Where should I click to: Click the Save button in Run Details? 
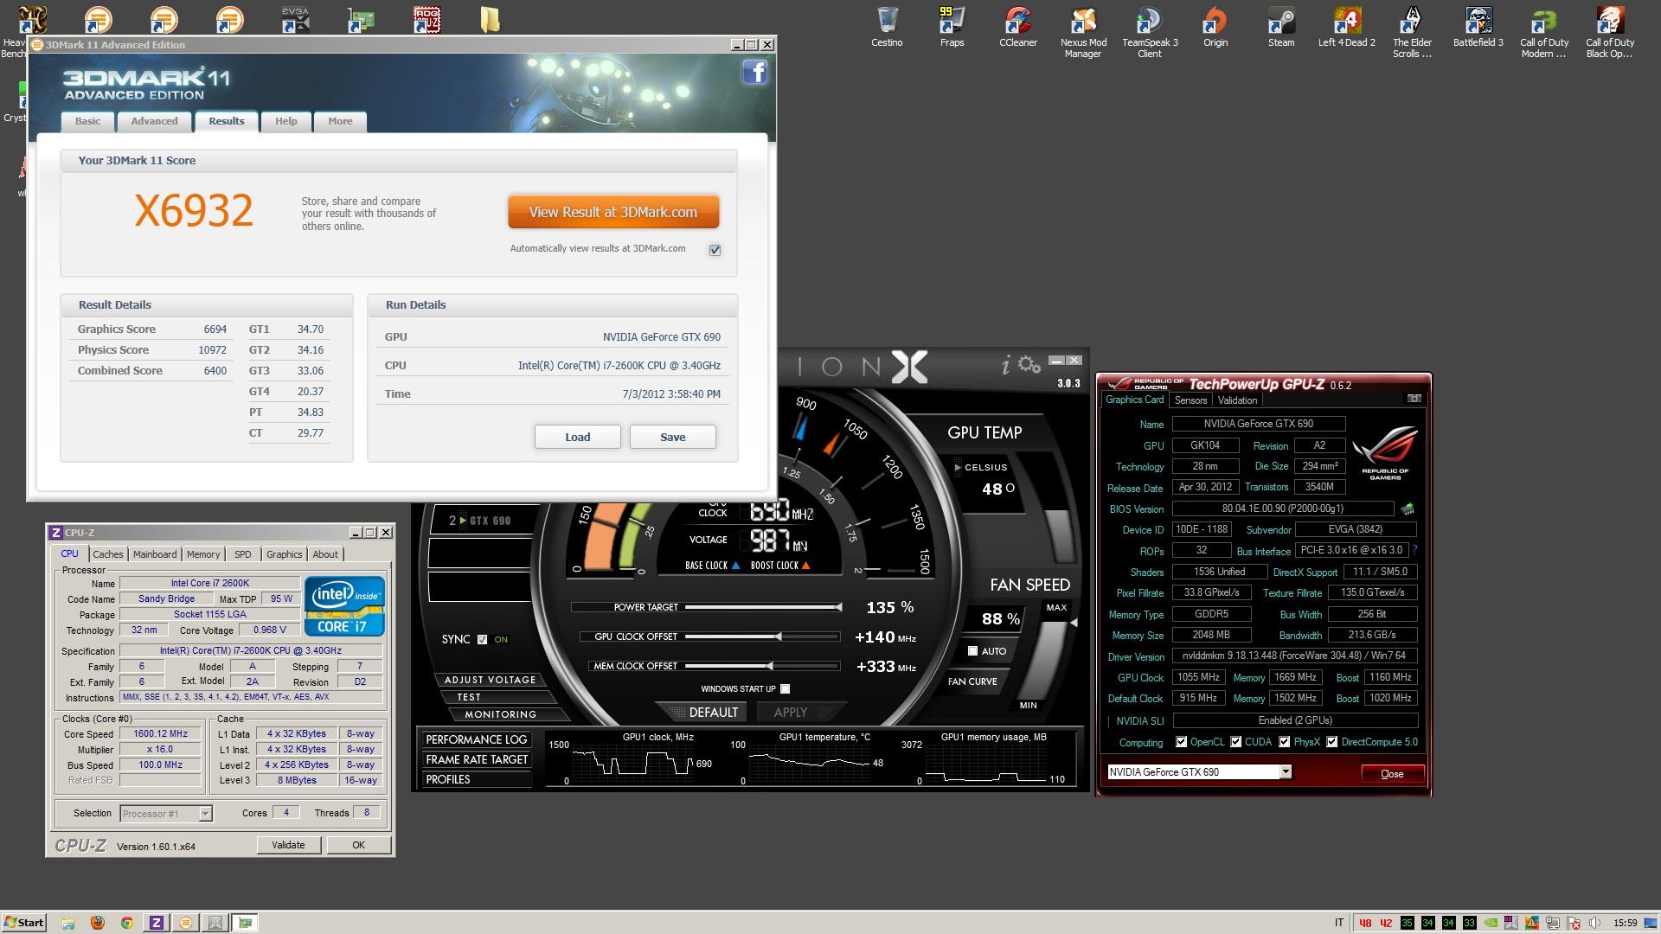[673, 437]
